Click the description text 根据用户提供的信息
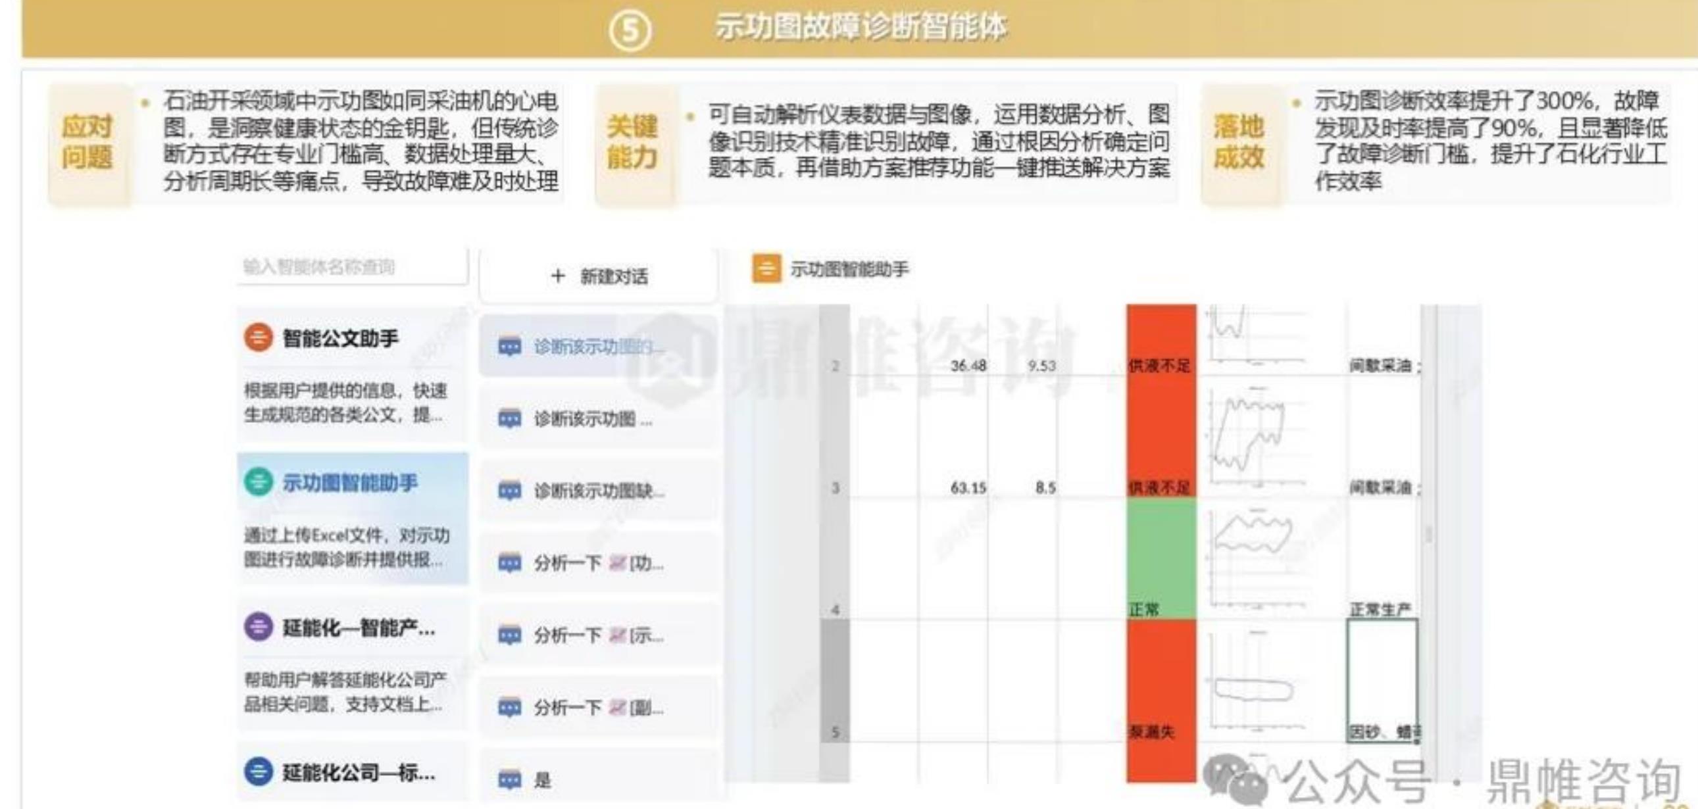The image size is (1698, 809). [345, 403]
